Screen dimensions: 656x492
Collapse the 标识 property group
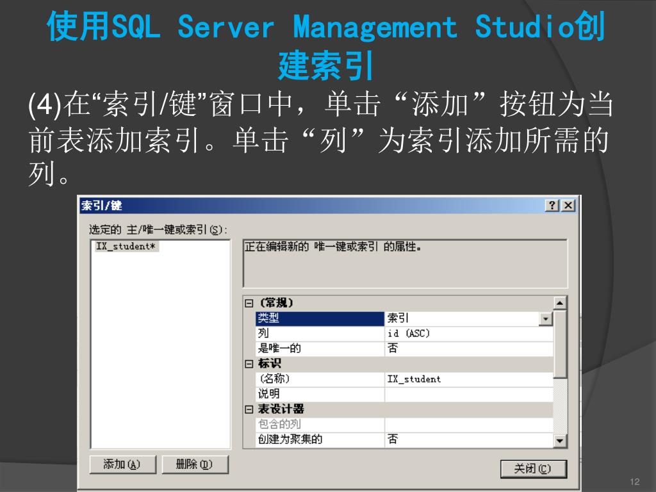coord(249,364)
